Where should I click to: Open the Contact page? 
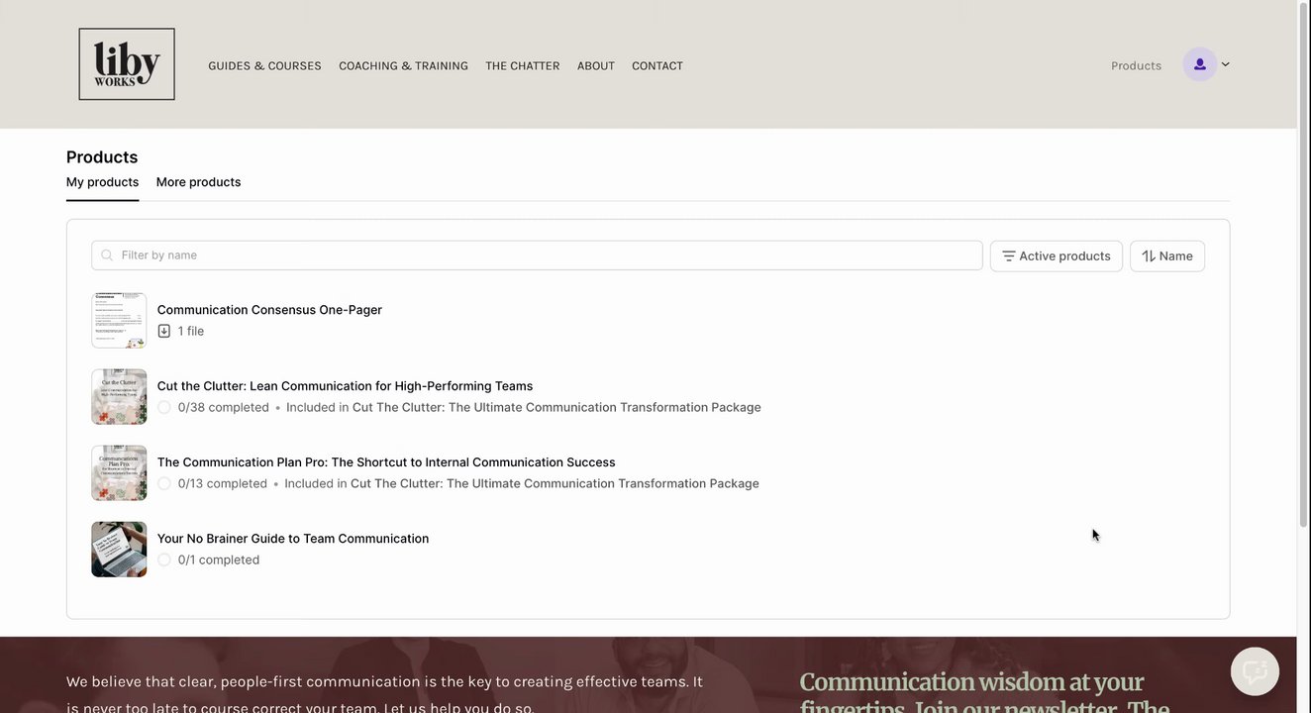pyautogui.click(x=657, y=65)
